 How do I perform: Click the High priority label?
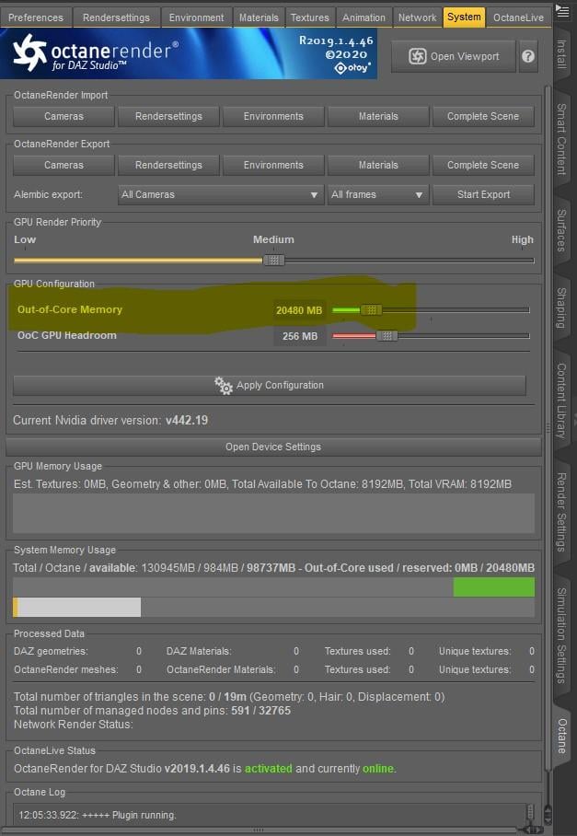[x=522, y=239]
